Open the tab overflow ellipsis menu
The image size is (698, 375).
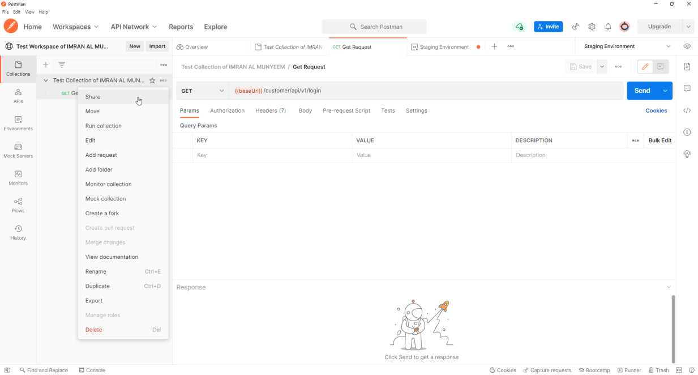click(x=511, y=46)
